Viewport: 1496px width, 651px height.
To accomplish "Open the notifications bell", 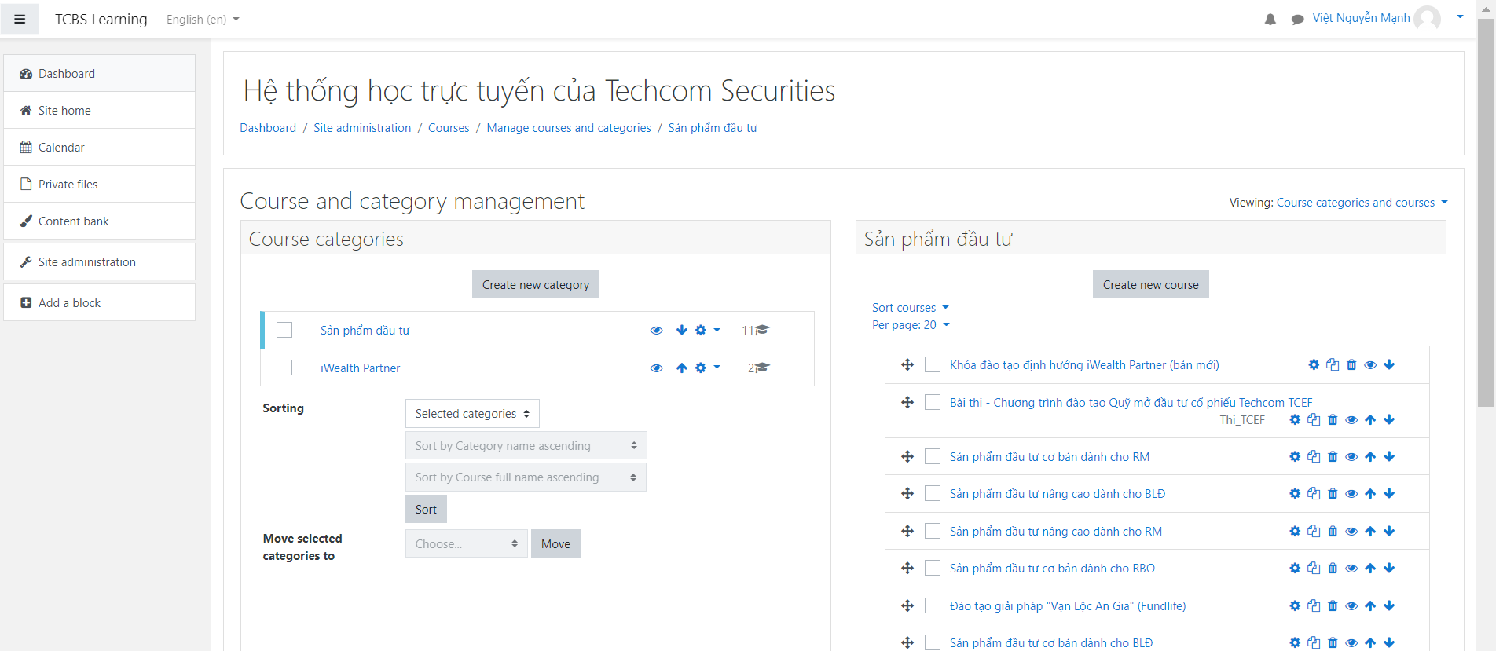I will (x=1270, y=19).
